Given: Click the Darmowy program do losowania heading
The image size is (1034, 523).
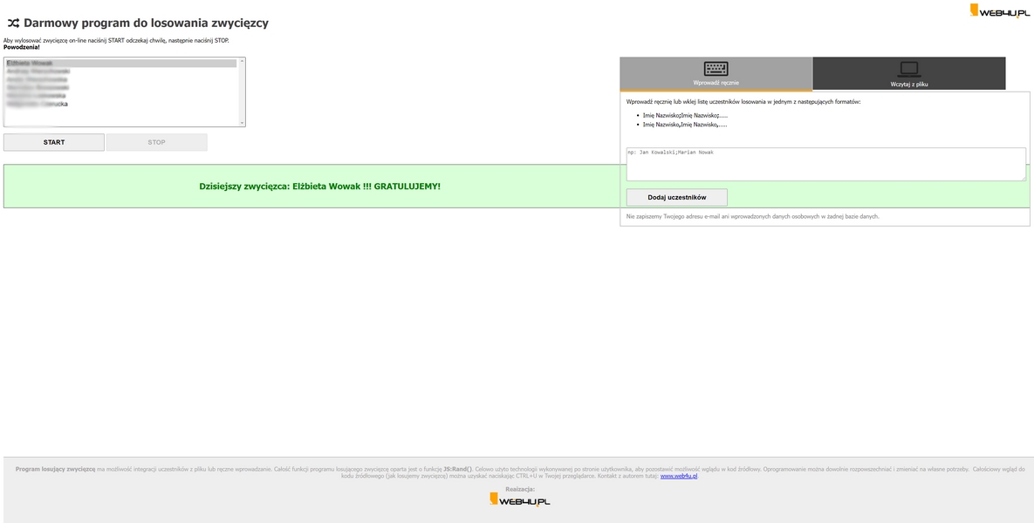Looking at the screenshot, I should pyautogui.click(x=146, y=24).
